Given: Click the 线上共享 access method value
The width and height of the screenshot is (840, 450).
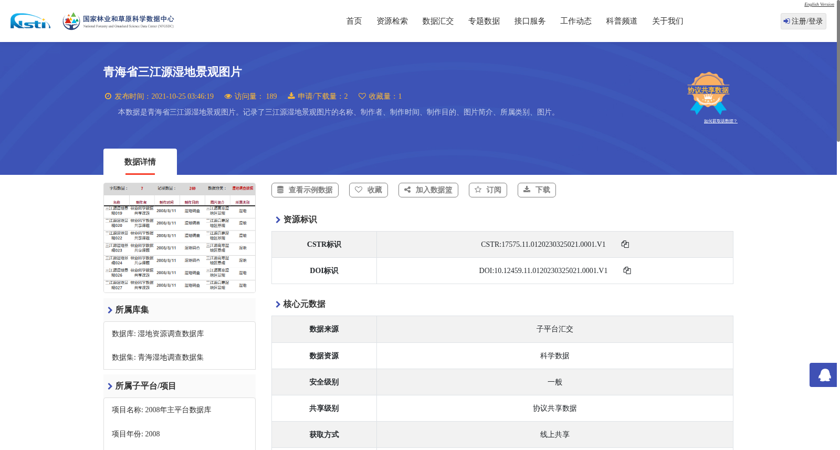Looking at the screenshot, I should [555, 435].
